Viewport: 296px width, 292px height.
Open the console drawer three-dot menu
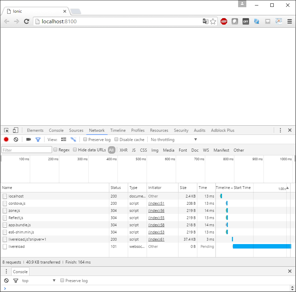coord(6,271)
